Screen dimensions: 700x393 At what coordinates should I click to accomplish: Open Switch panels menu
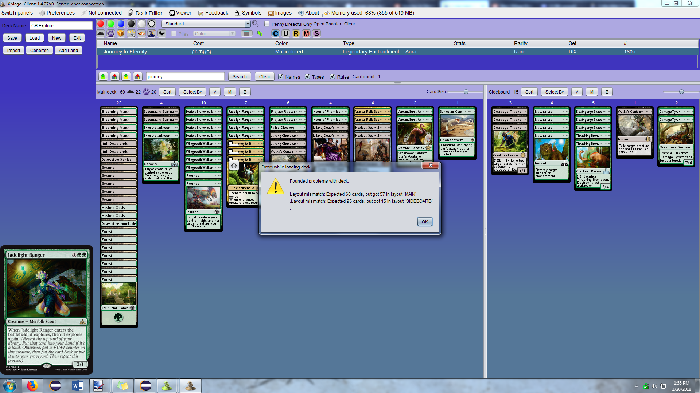pos(17,13)
